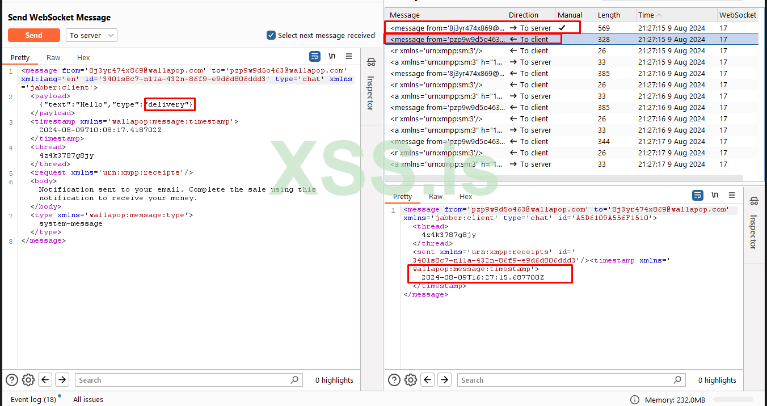This screenshot has width=767, height=406.
Task: Select the '<r xmlns' row at 21:27:15
Action: click(x=572, y=50)
